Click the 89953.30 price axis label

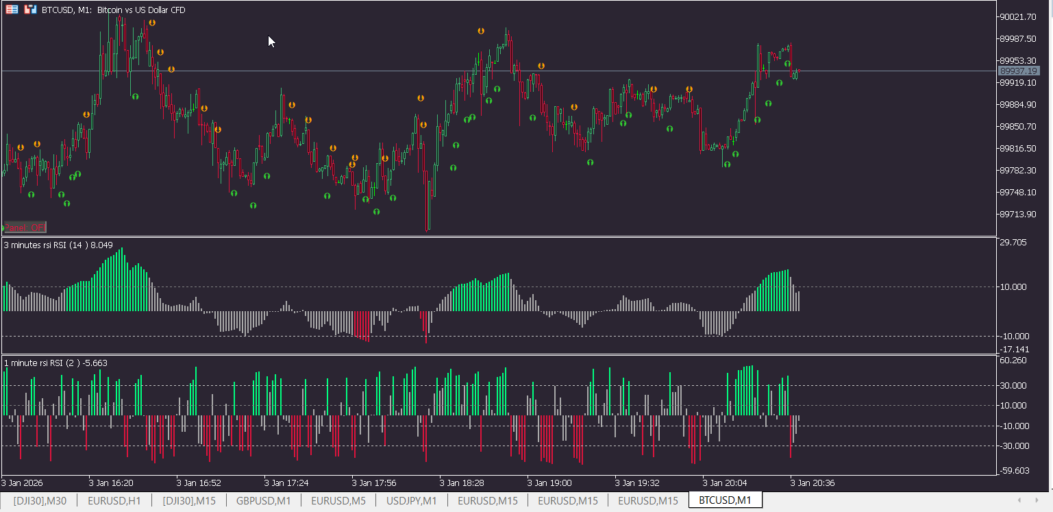[1017, 60]
